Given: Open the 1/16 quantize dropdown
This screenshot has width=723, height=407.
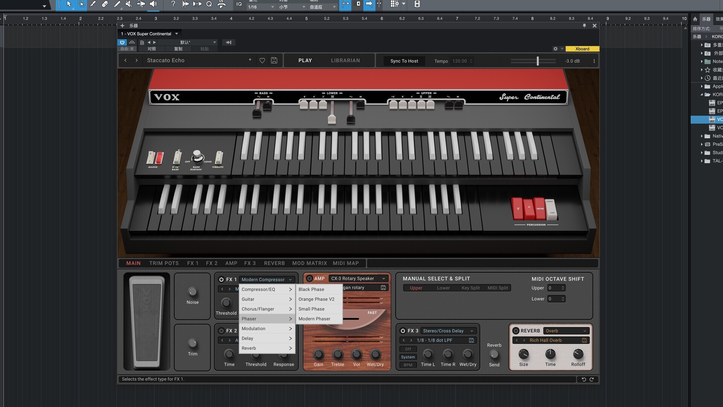Looking at the screenshot, I should pyautogui.click(x=261, y=7).
